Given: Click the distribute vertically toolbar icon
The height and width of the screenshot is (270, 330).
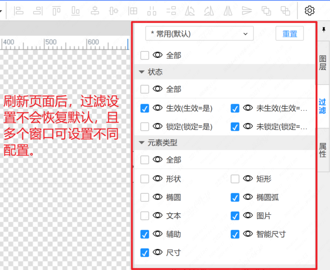Looking at the screenshot, I should [x=171, y=11].
